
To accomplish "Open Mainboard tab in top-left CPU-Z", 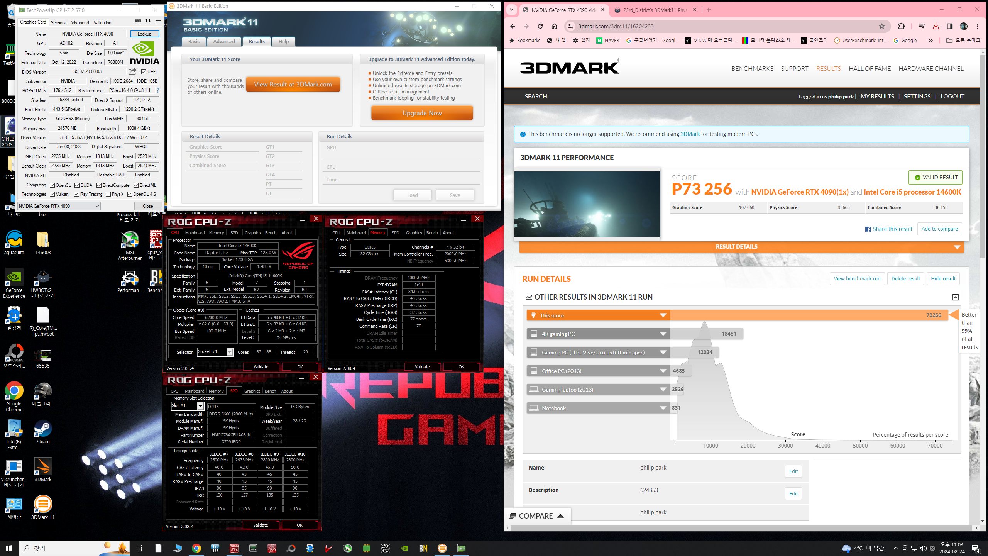I will (x=195, y=233).
